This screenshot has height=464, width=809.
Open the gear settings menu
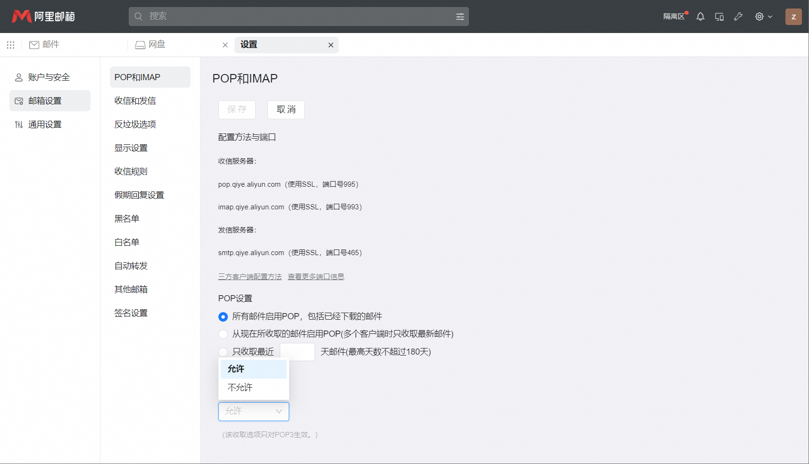coord(763,17)
